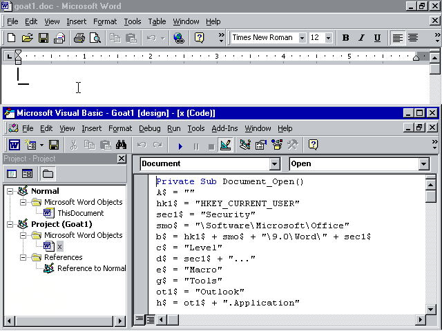Open Times New Roman font dropdown
The height and width of the screenshot is (331, 442).
click(302, 38)
